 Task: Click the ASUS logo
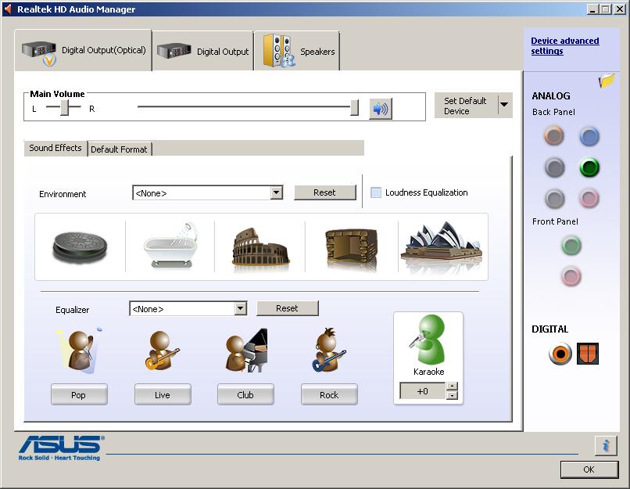click(x=62, y=448)
